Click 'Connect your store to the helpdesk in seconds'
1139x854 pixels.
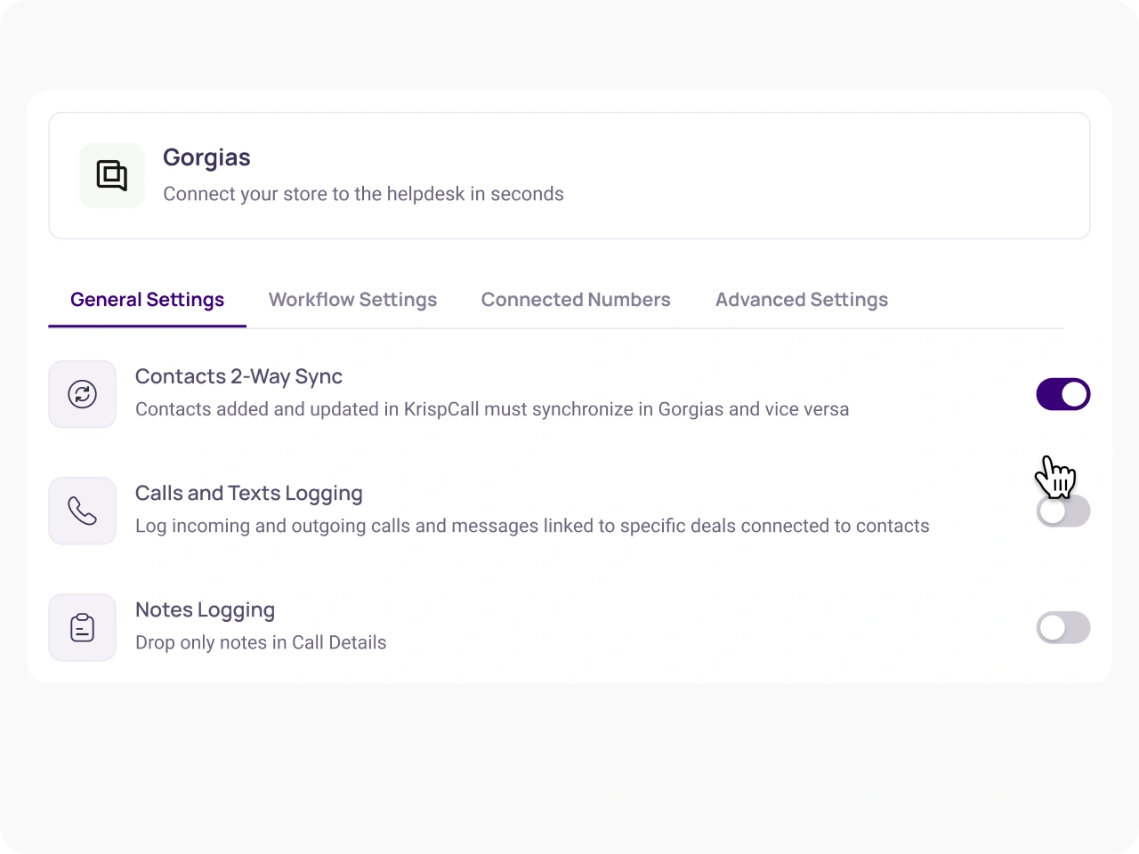pos(363,194)
